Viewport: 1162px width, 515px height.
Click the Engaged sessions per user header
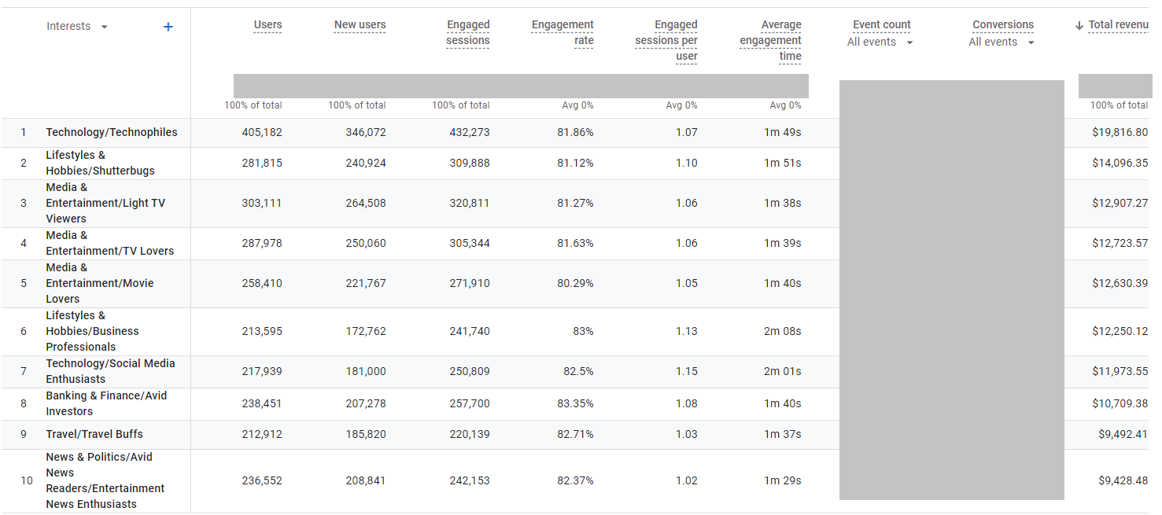pyautogui.click(x=666, y=40)
